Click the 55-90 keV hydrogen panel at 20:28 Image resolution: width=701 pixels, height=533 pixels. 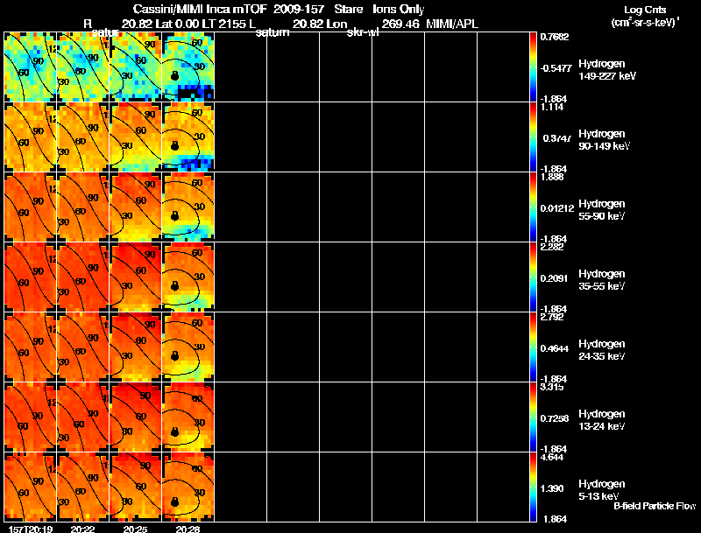188,207
